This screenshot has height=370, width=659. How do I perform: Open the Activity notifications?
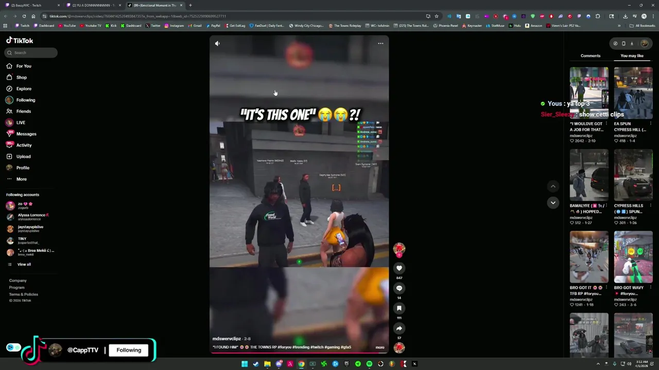[19, 145]
